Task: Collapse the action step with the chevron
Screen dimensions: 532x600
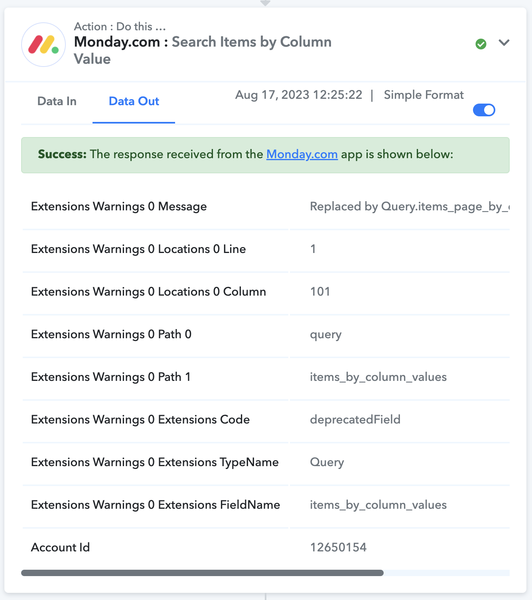Action: [504, 43]
